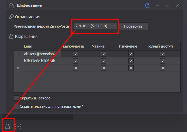The image size is (187, 132).
Task: Check Чтение in the new empty row
Action: point(104,68)
